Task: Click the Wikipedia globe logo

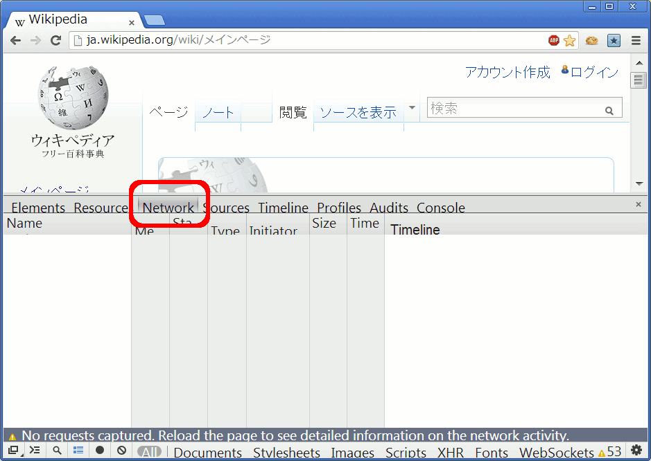Action: [73, 98]
